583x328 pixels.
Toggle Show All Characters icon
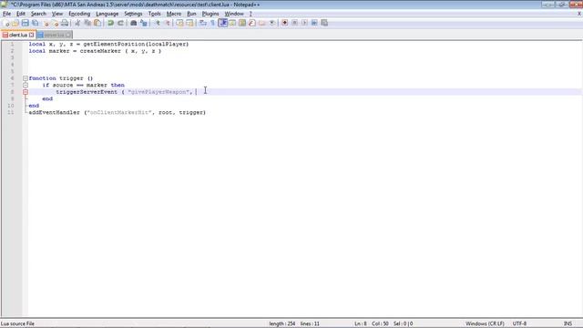[x=212, y=23]
